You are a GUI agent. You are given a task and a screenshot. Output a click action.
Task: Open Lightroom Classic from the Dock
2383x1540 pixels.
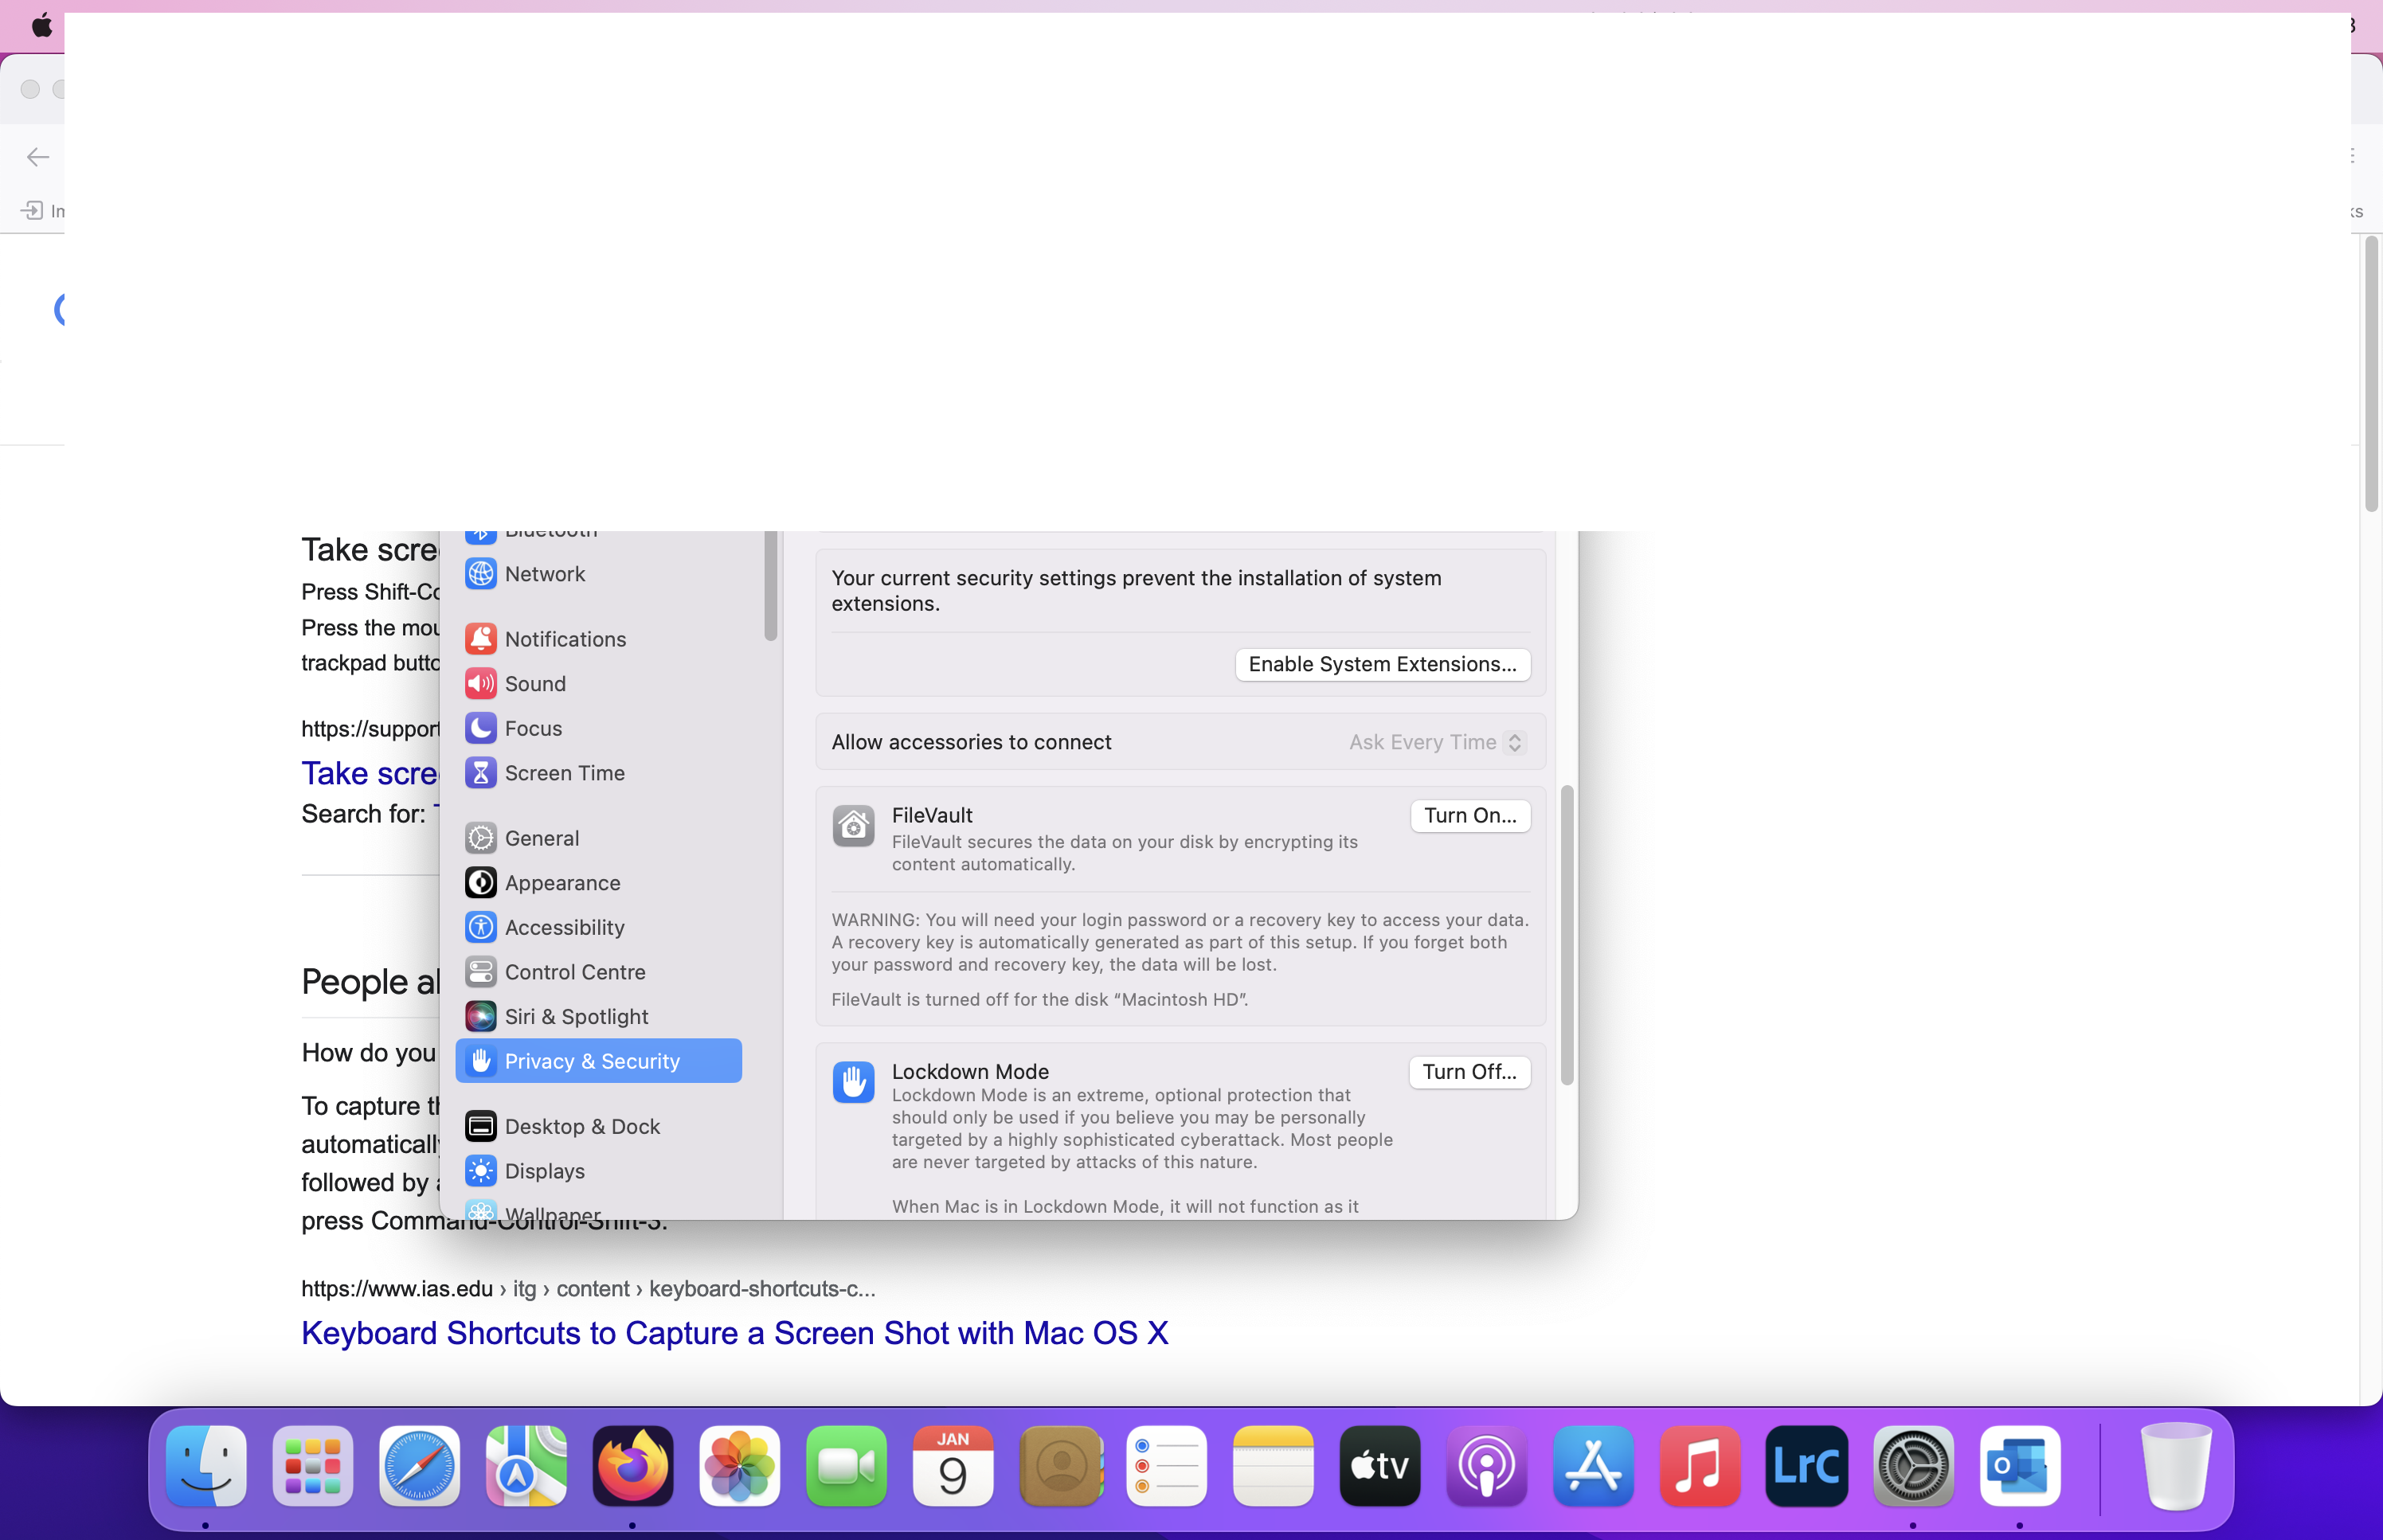pyautogui.click(x=1805, y=1466)
